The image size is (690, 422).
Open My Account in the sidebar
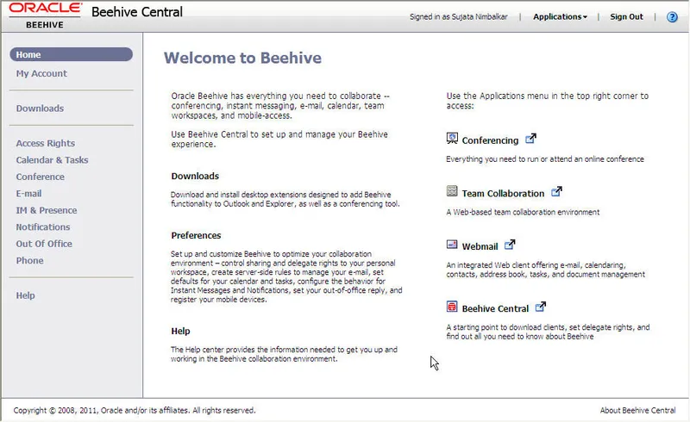click(41, 73)
